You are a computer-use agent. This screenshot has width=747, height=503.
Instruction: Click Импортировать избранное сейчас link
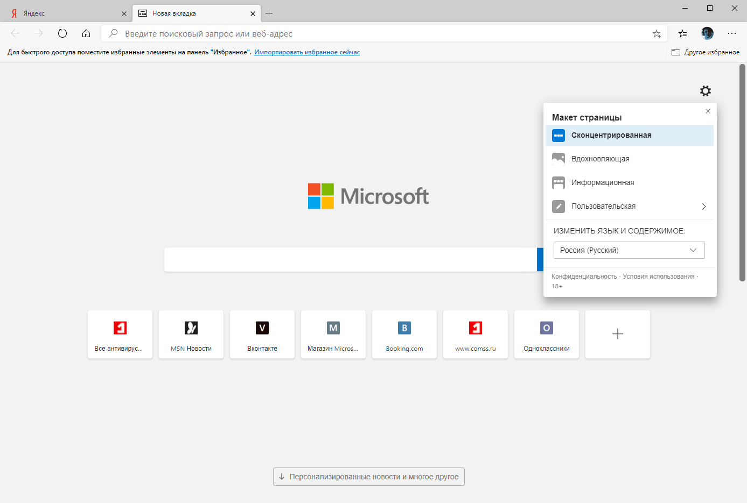(x=307, y=52)
